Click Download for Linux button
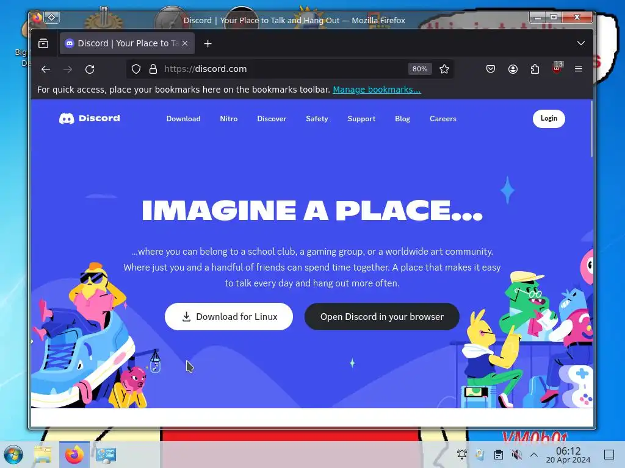This screenshot has width=625, height=468. click(229, 316)
